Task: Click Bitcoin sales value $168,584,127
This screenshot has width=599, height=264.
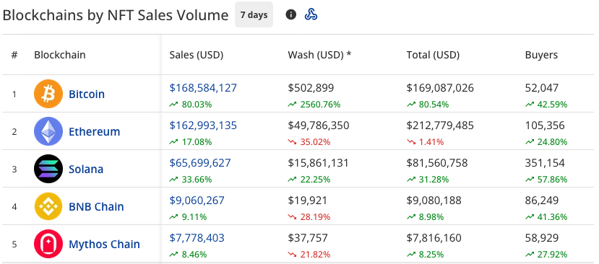Action: [x=203, y=88]
